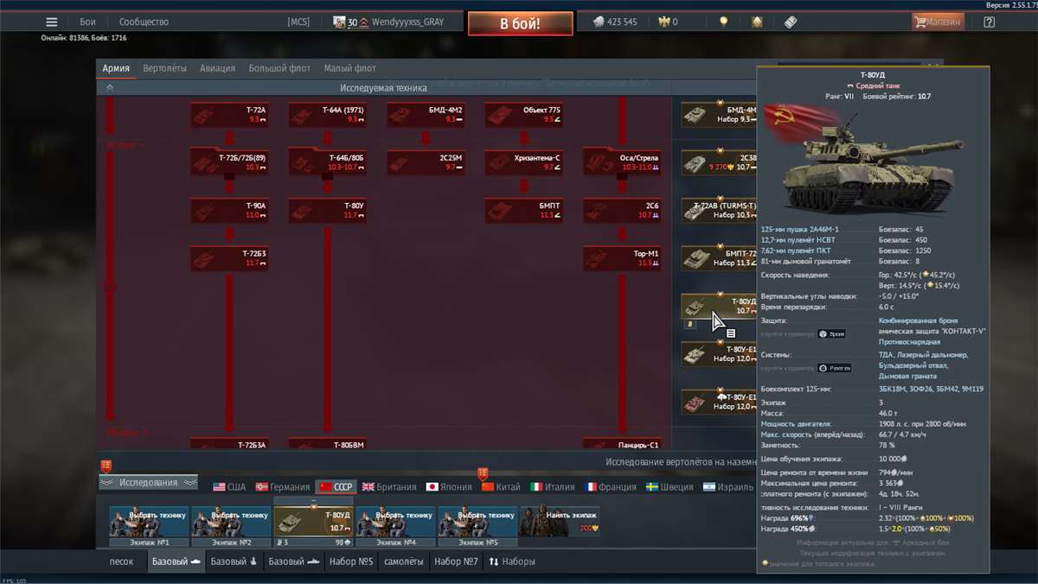Click Нанять экипаж for 200 eagles
Image resolution: width=1038 pixels, height=584 pixels.
pos(561,521)
